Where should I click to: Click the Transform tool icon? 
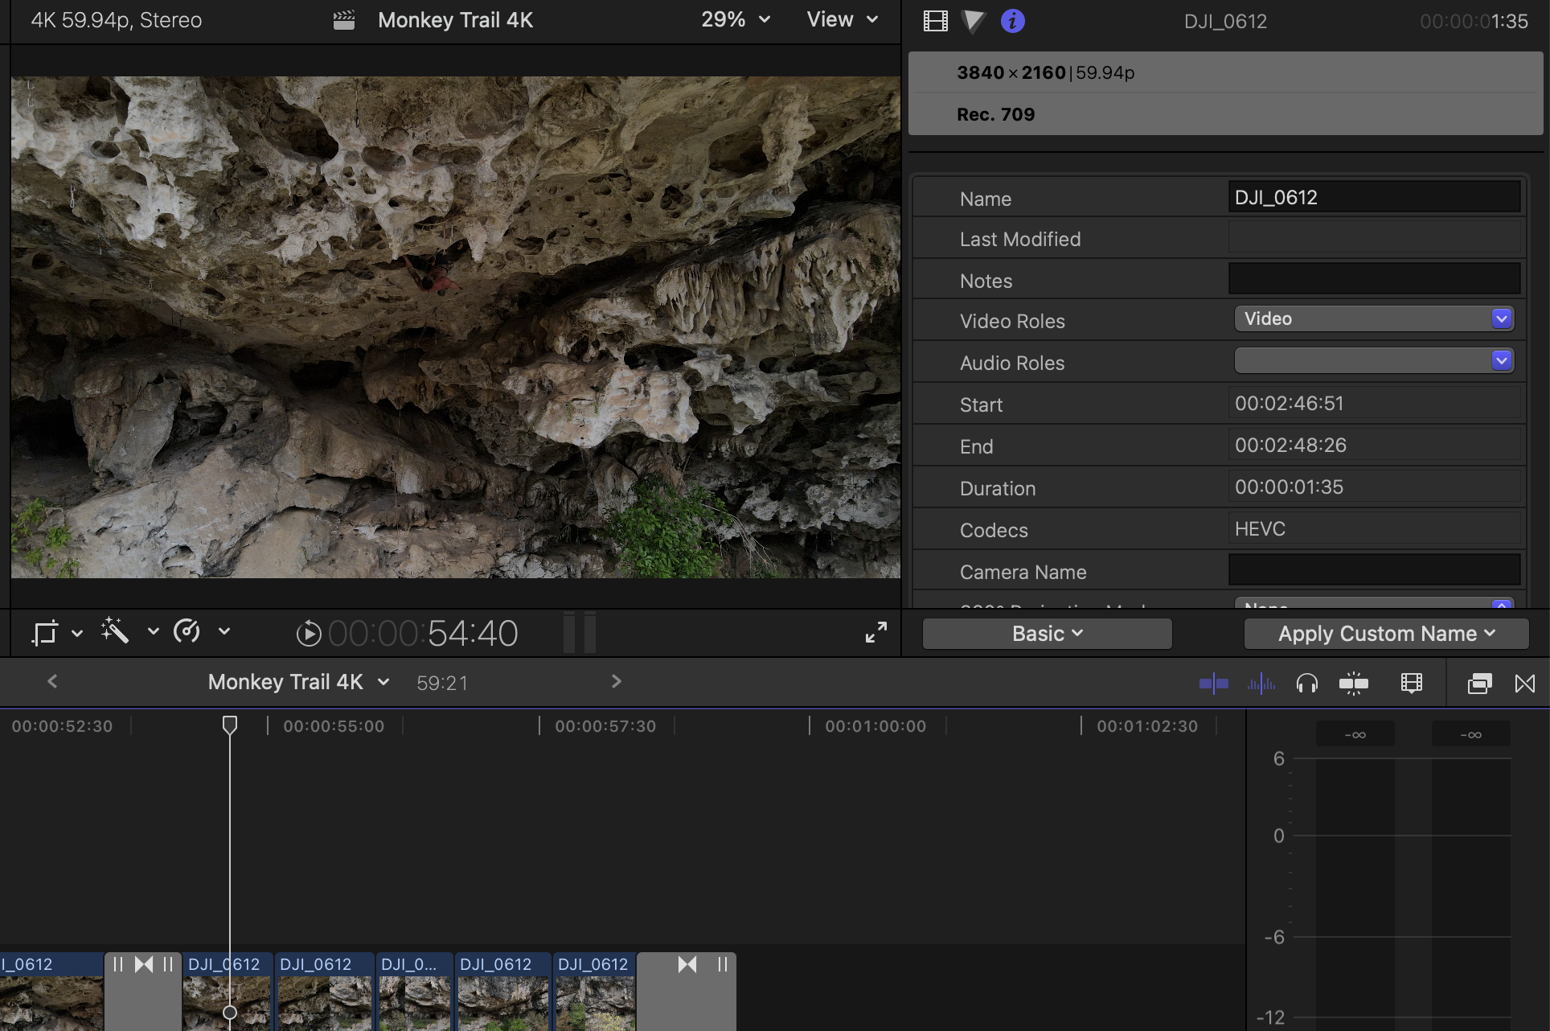[45, 633]
